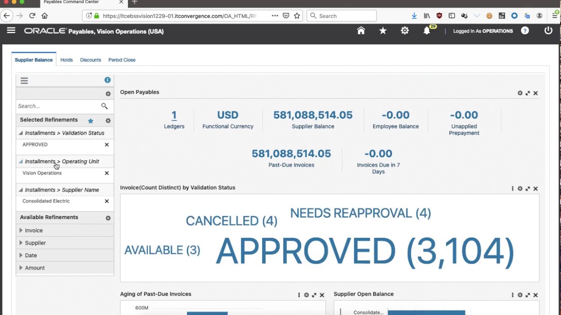Open options gear above sidebar search box
Viewport: 561px width, 315px height.
coord(108,94)
